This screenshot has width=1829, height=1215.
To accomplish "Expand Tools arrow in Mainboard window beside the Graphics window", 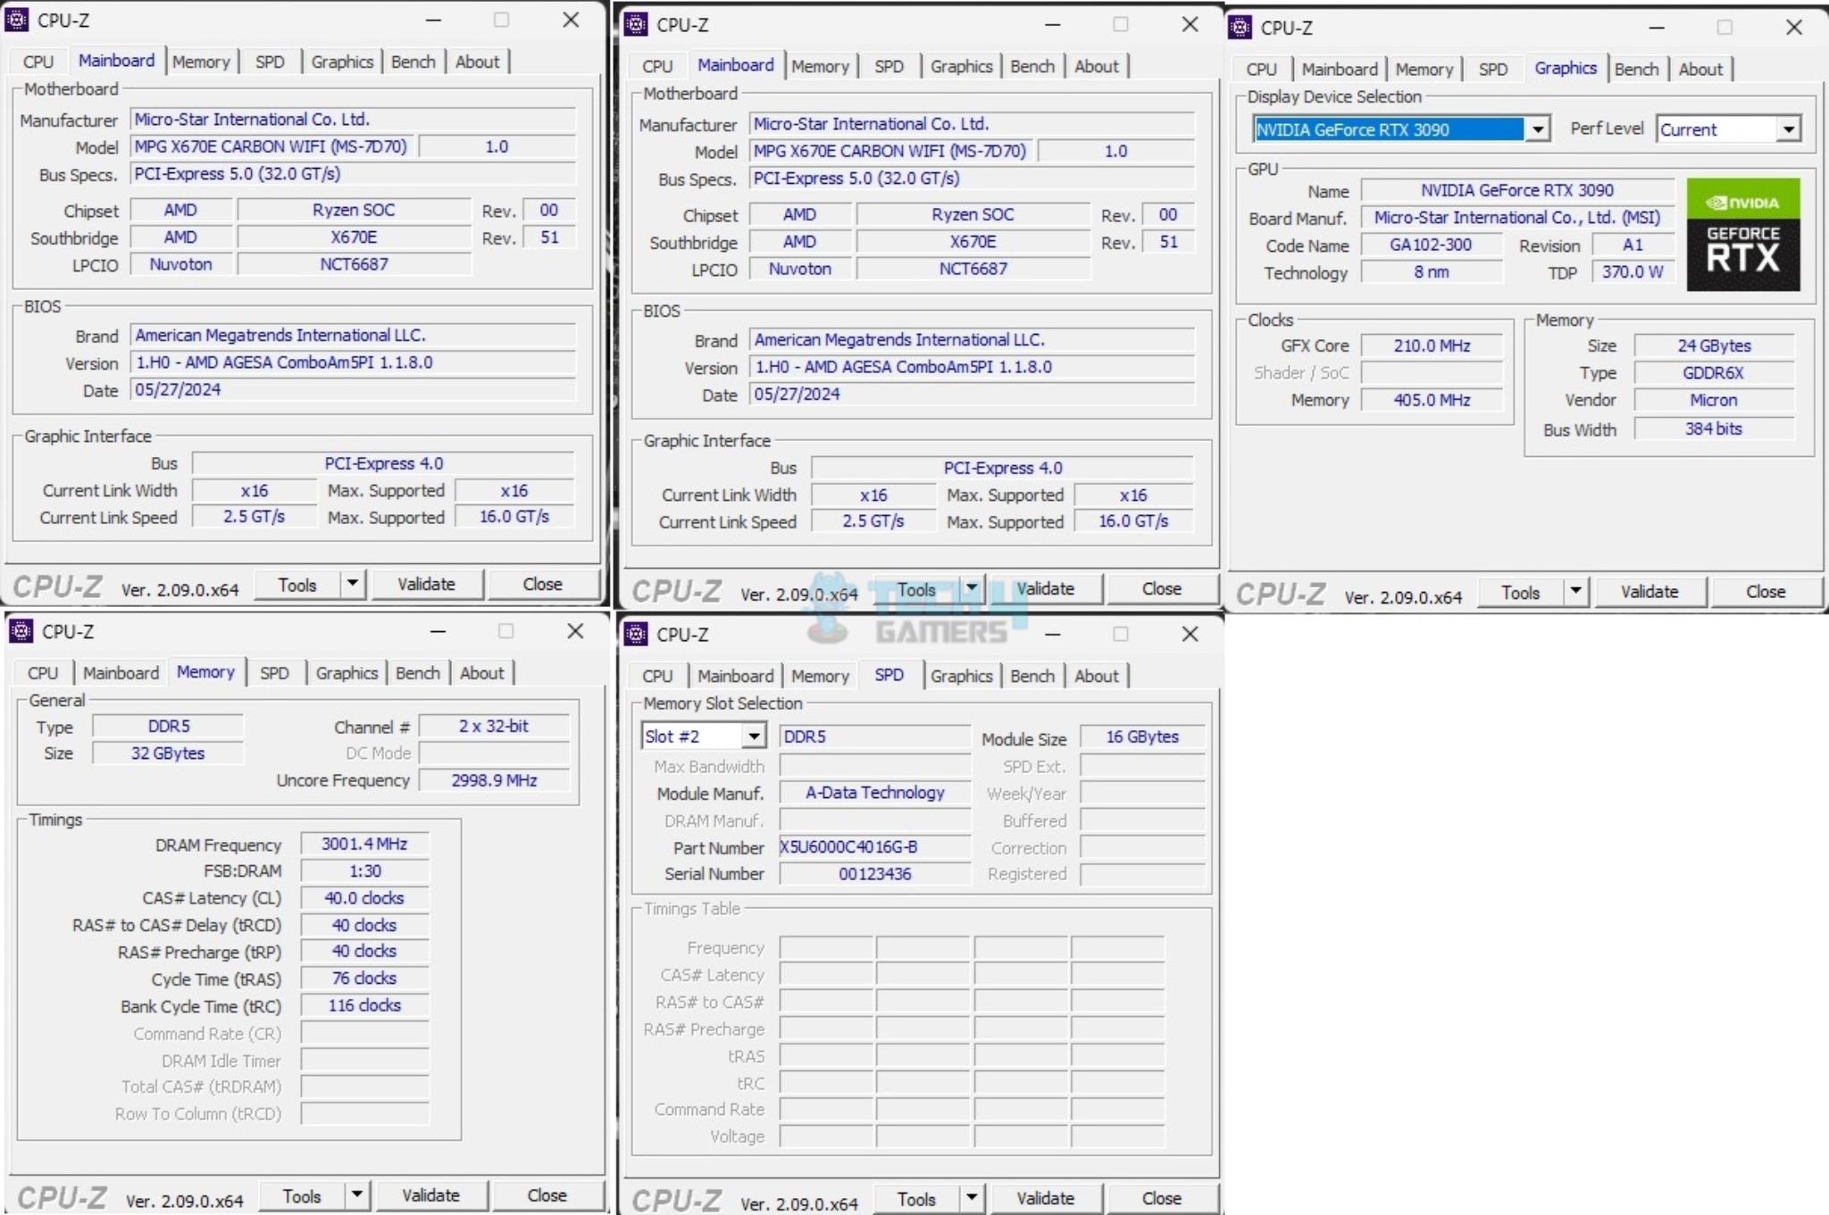I will 972,588.
